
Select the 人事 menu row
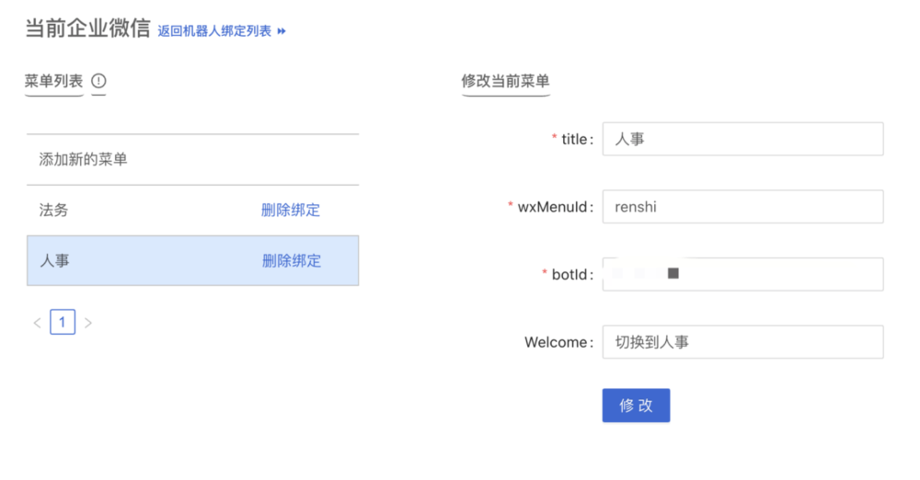pyautogui.click(x=193, y=261)
